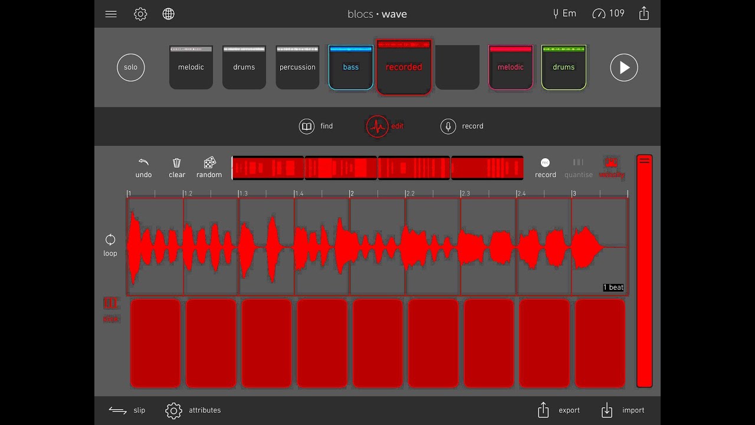Randomise pattern with dice icon
Viewport: 755px width, 425px height.
(x=209, y=168)
